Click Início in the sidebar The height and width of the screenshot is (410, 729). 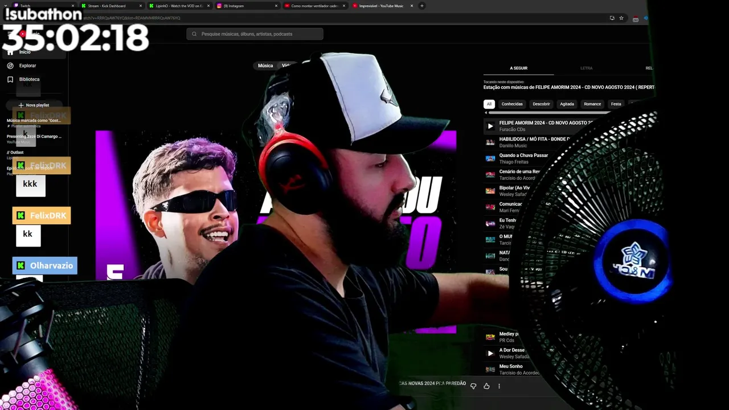pos(33,52)
